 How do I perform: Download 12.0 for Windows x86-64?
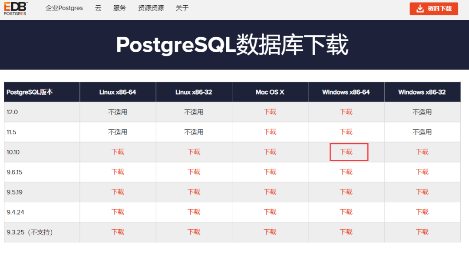pos(346,112)
